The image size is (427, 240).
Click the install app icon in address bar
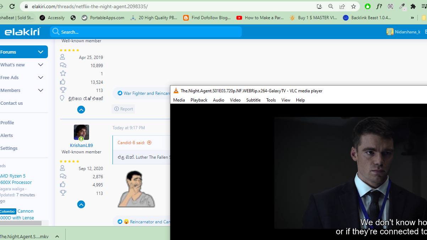tap(319, 6)
